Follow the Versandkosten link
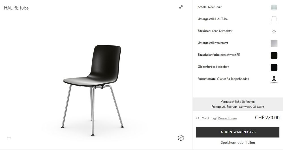This screenshot has height=150, width=283. pos(227,118)
